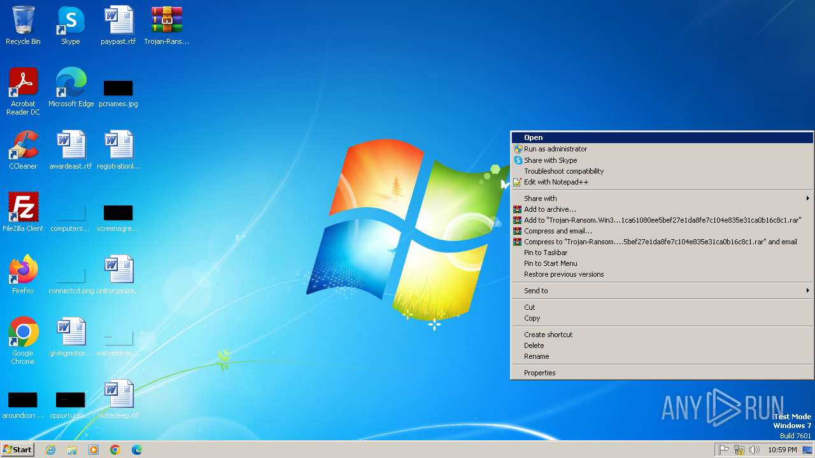This screenshot has width=815, height=458.
Task: Launch Edge from the taskbar
Action: pos(137,450)
